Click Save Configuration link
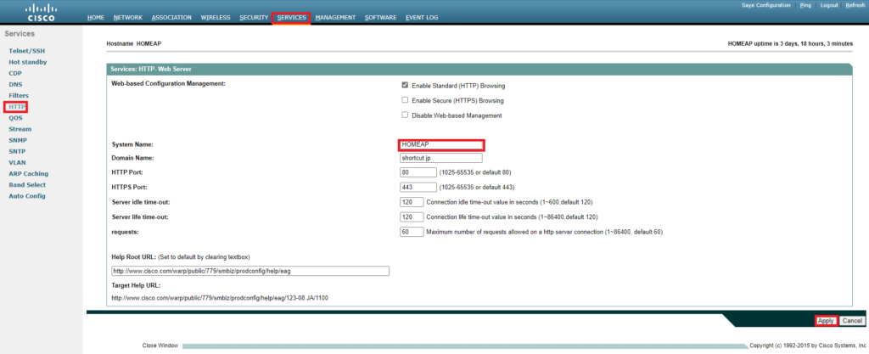Screen dimensions: 869x354 766,5
